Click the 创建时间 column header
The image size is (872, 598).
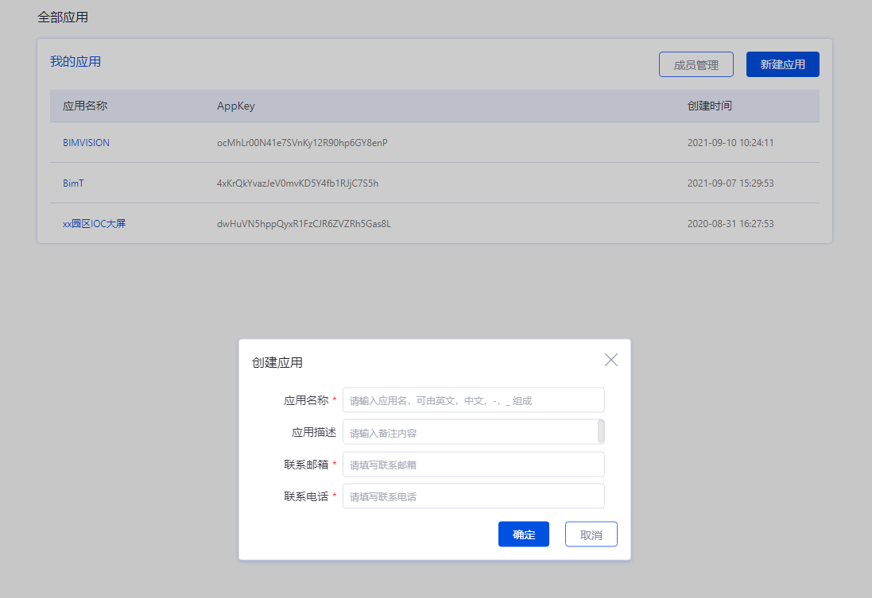[x=709, y=106]
